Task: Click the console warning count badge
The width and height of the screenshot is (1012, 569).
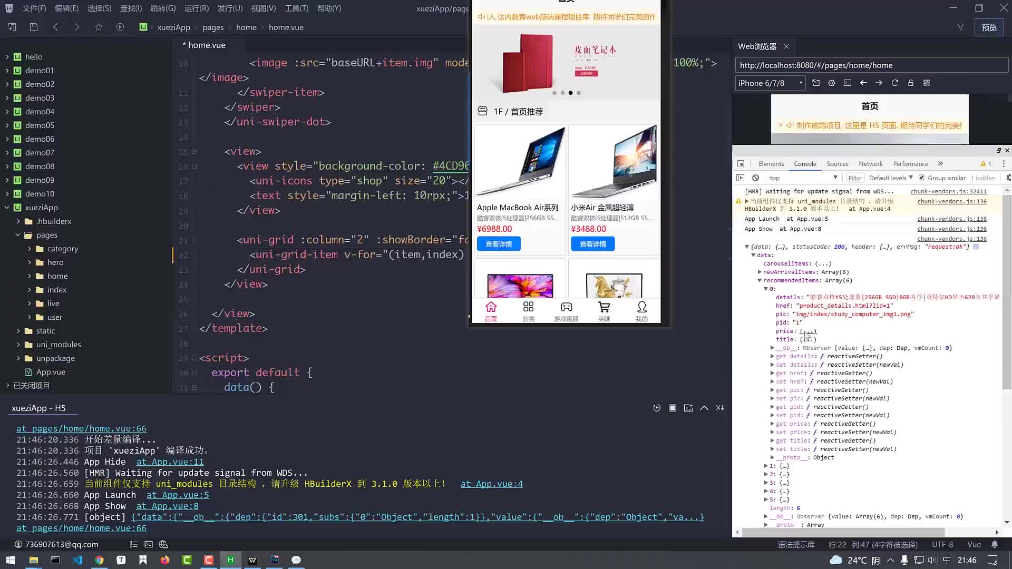Action: tap(986, 164)
